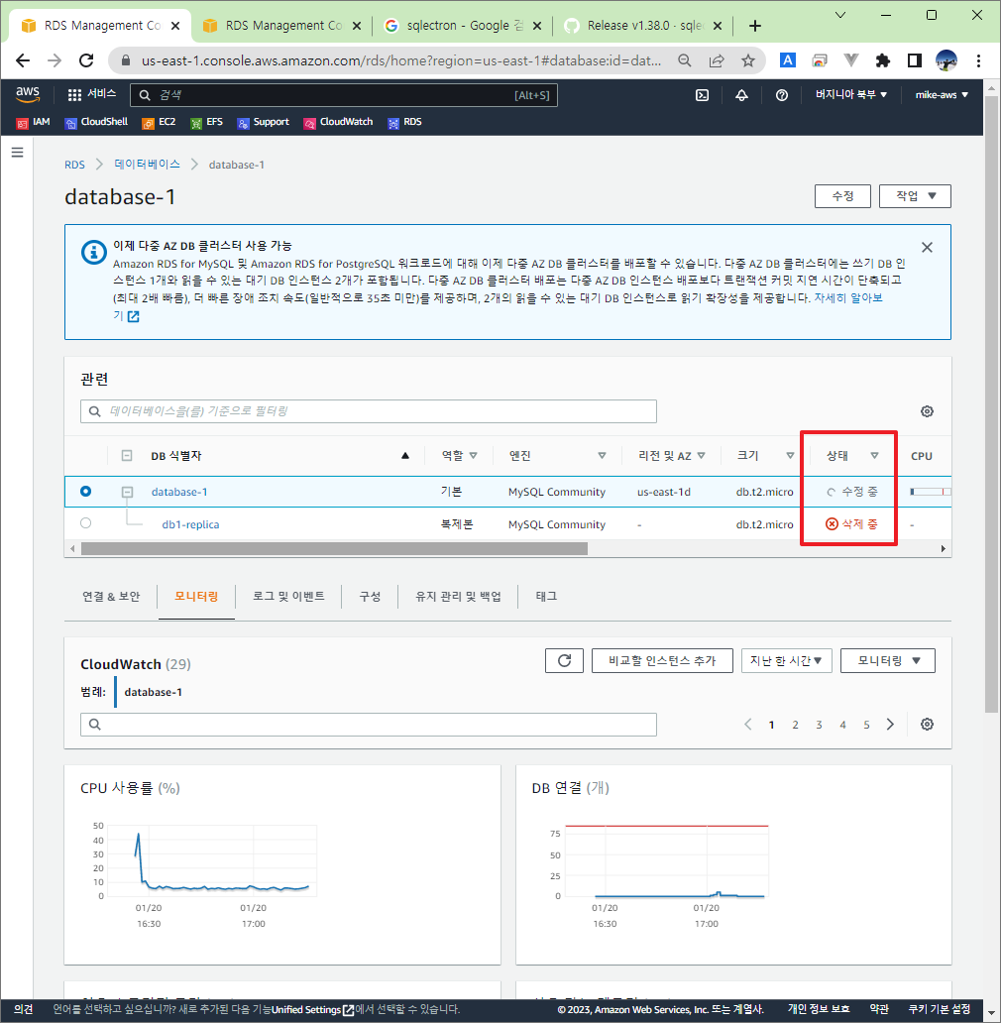Open database-1 link in table
This screenshot has width=1001, height=1023.
[179, 492]
